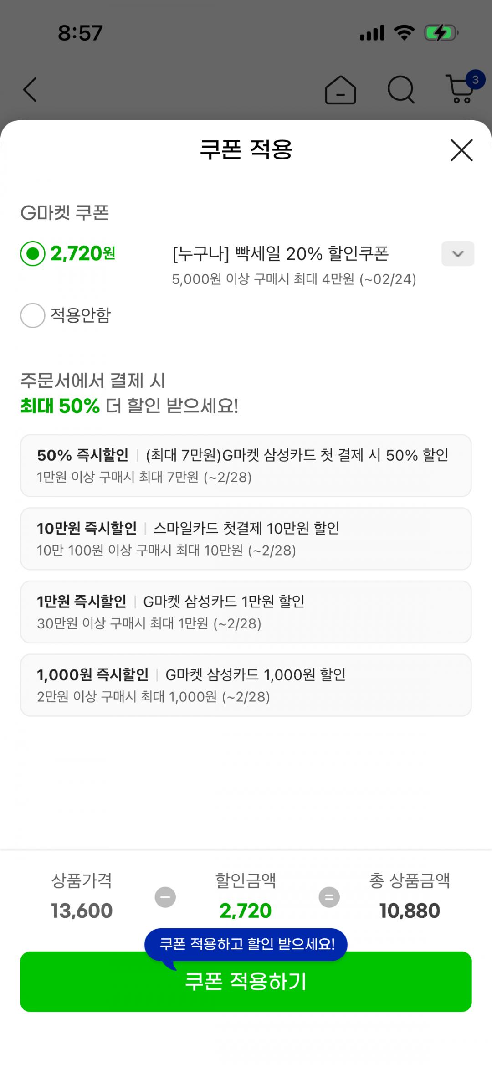Tap the blue 쿠폰 적용하고 할인 받으세요 tooltip
The width and height of the screenshot is (492, 1065).
[246, 944]
